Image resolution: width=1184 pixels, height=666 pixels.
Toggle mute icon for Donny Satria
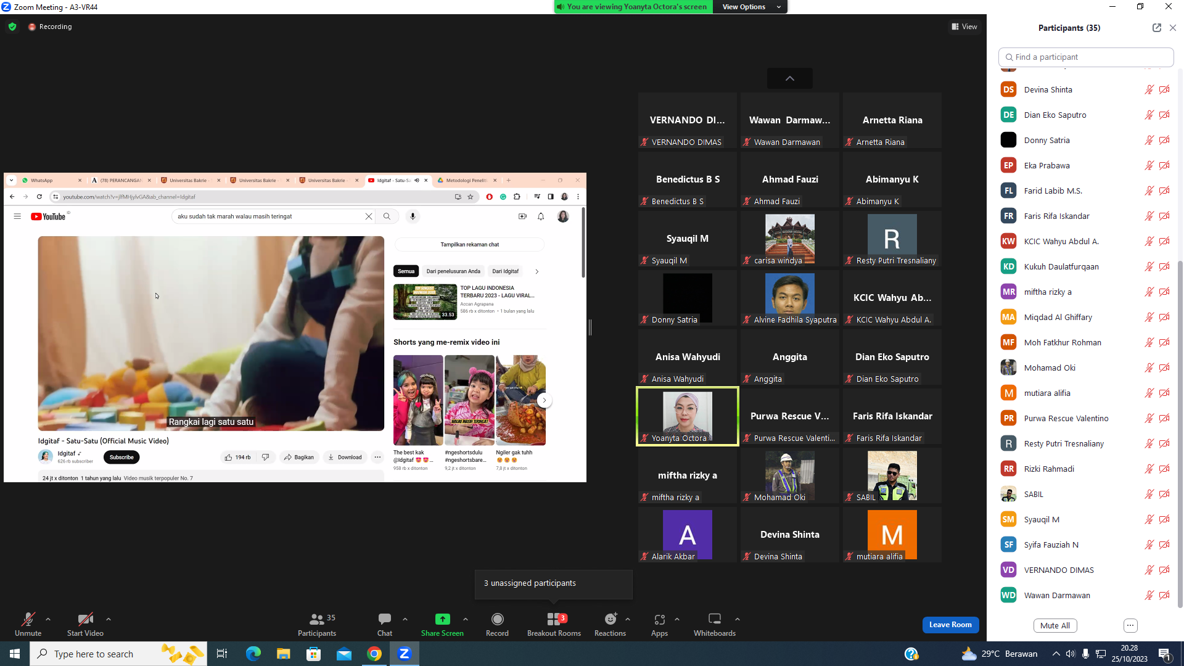point(1149,140)
